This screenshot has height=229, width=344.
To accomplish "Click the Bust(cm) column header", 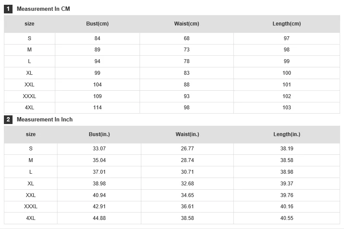I will tap(97, 24).
